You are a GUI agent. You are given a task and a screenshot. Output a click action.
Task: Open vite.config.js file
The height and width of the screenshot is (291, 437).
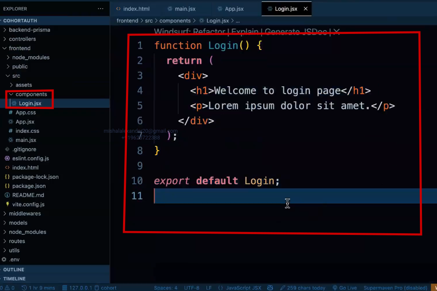click(x=28, y=205)
